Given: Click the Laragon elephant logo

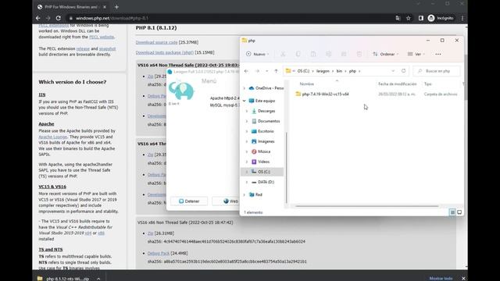Looking at the screenshot, I should tap(180, 91).
